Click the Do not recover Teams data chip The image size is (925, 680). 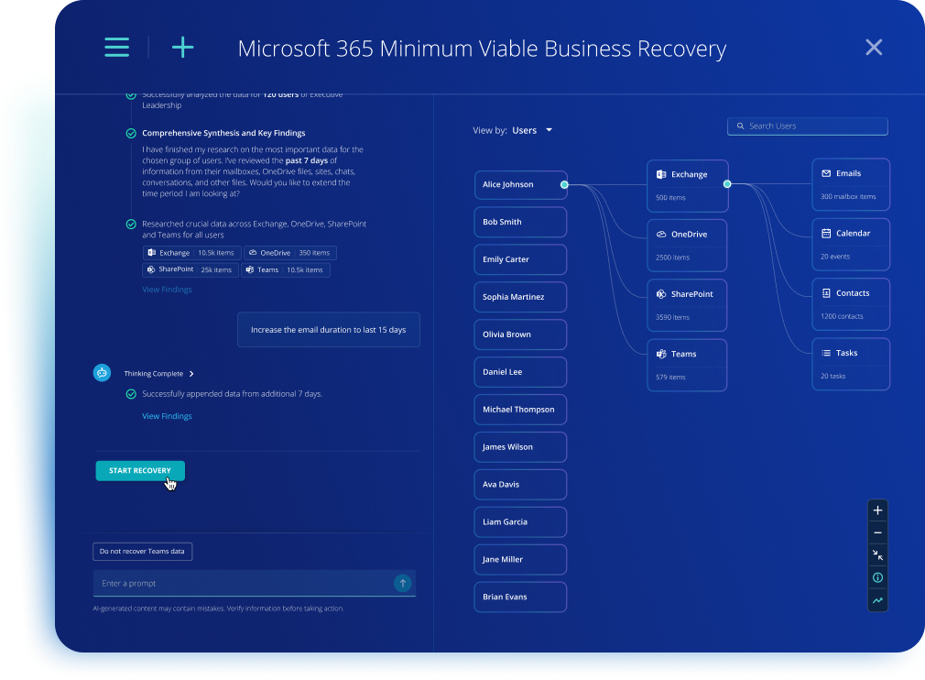(x=142, y=551)
